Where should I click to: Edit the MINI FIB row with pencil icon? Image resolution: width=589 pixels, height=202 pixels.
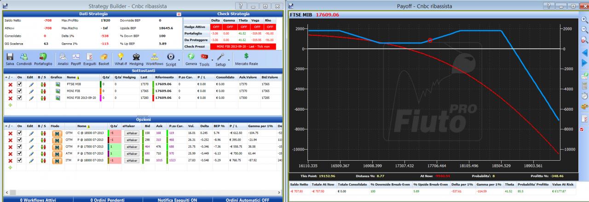click(x=31, y=91)
